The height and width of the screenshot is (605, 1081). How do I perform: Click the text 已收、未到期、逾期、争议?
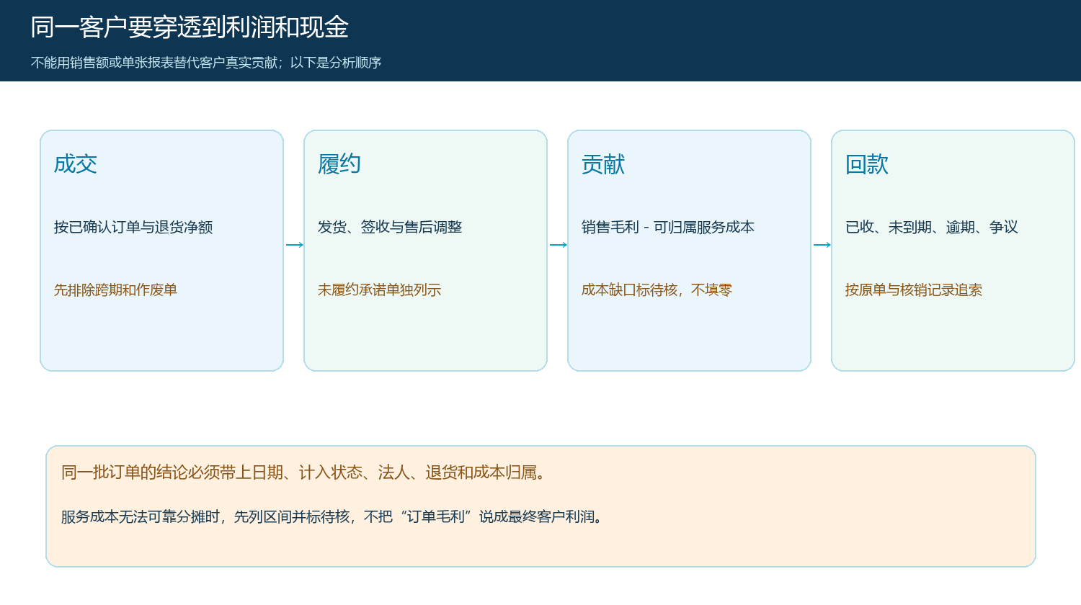click(x=932, y=227)
